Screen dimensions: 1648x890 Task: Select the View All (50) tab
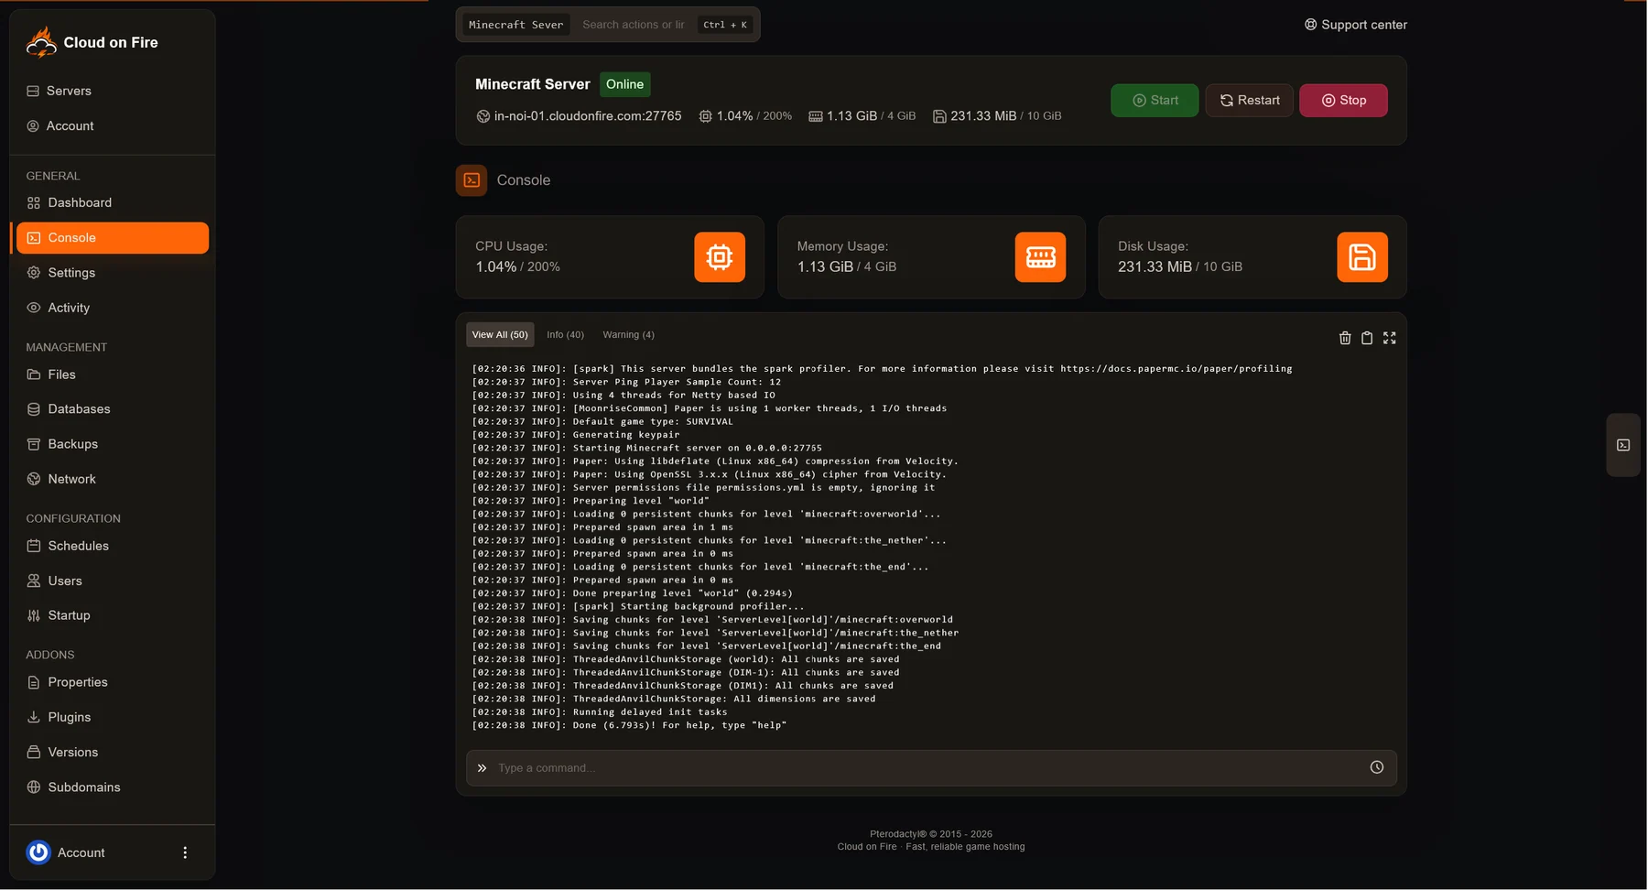(x=500, y=335)
